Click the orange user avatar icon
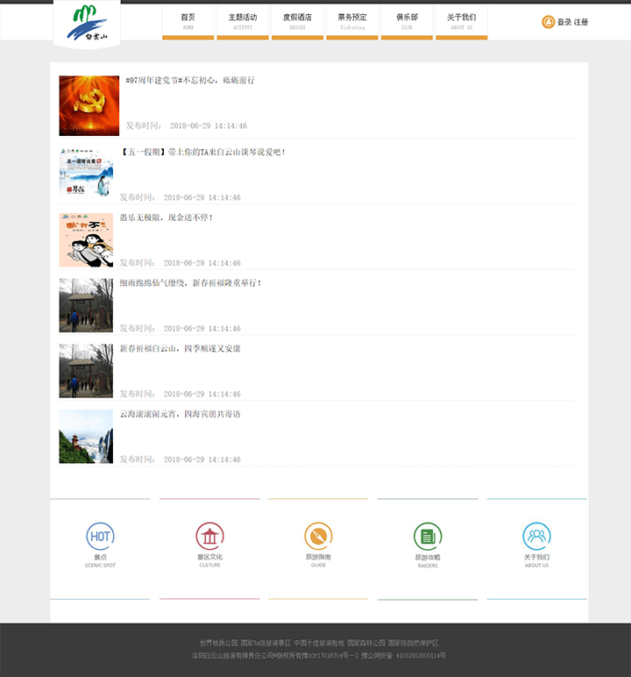This screenshot has height=677, width=631. 548,22
